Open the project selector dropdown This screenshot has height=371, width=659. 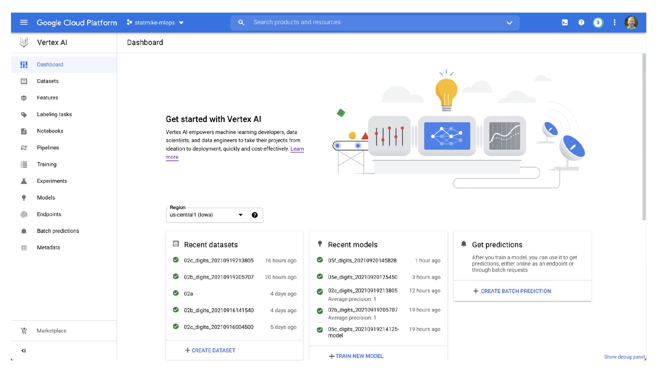(x=156, y=22)
